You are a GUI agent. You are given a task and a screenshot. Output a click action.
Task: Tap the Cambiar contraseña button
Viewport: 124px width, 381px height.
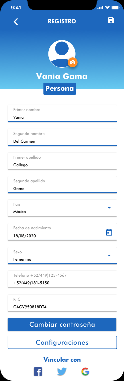(x=62, y=324)
